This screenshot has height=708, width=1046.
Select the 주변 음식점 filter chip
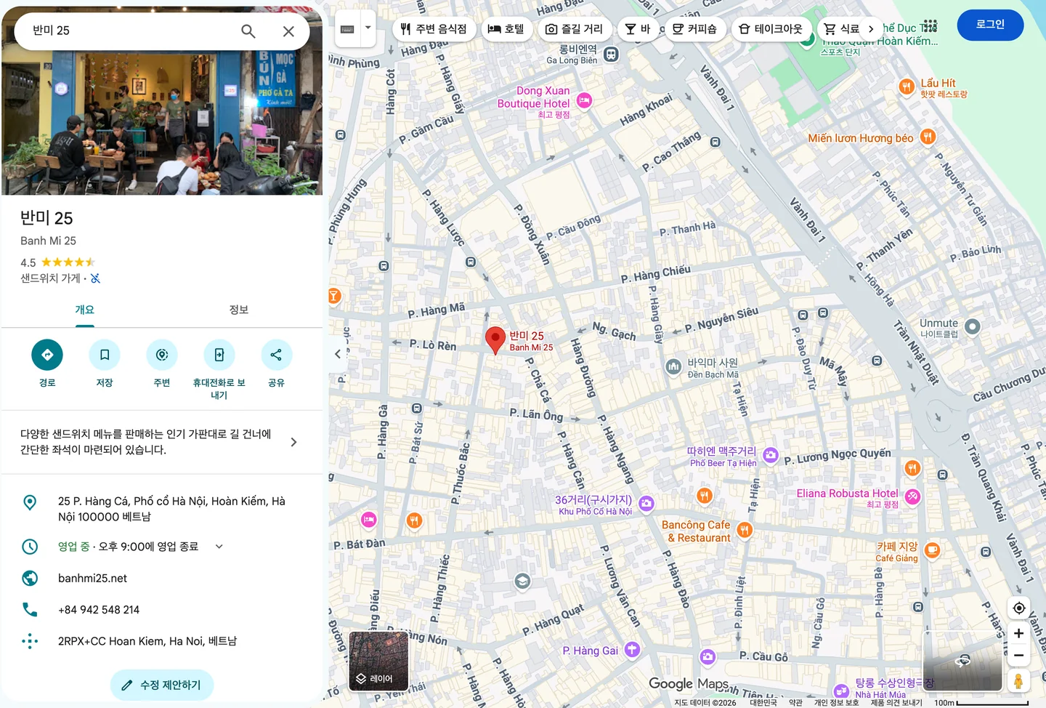click(x=434, y=29)
